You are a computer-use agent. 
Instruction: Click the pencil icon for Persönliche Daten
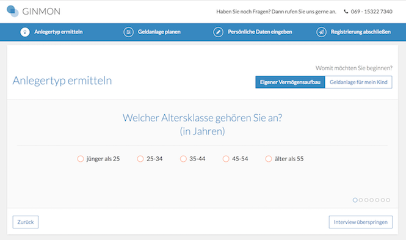(x=218, y=32)
